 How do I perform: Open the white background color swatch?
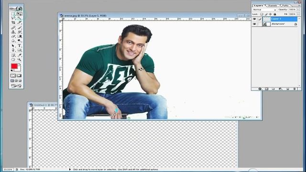point(19,69)
